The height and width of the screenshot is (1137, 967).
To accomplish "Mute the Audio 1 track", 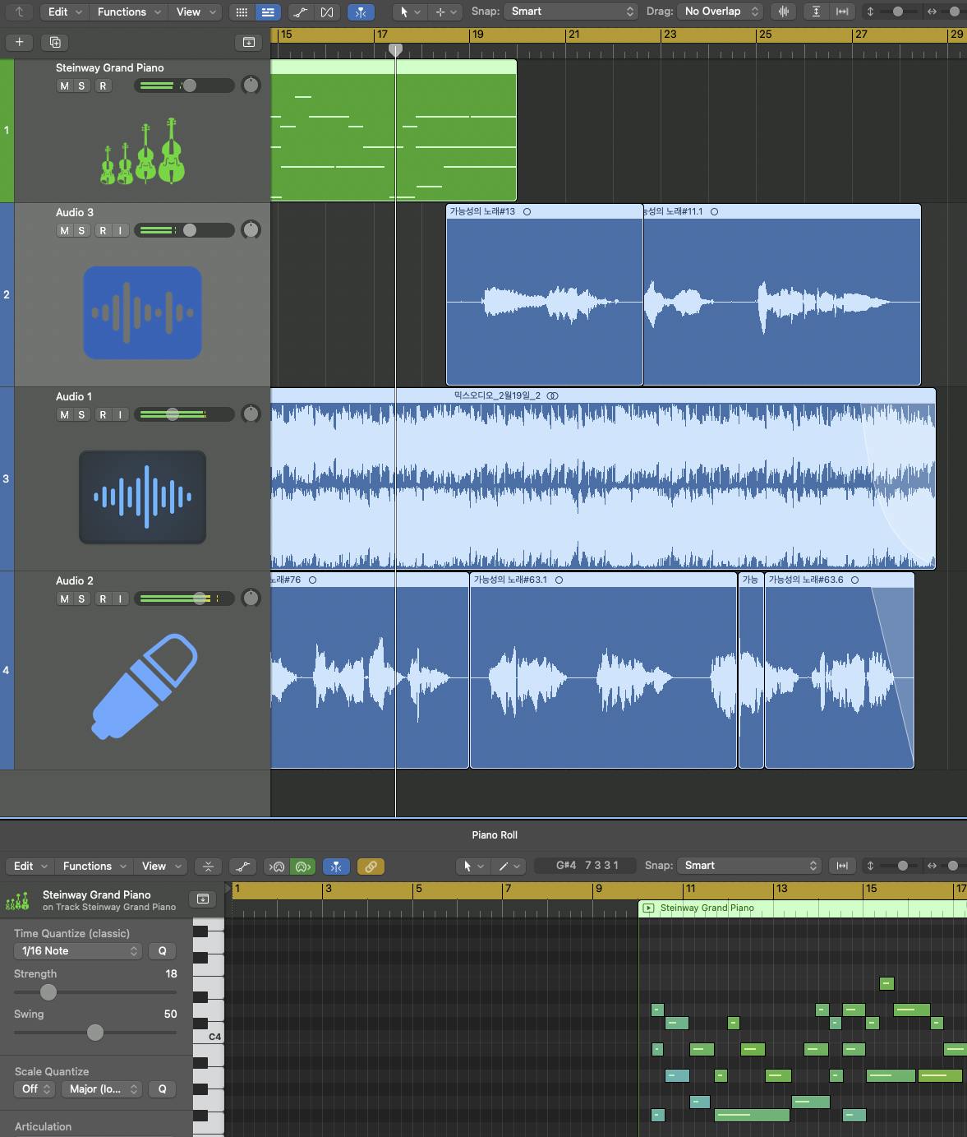I will [x=64, y=414].
